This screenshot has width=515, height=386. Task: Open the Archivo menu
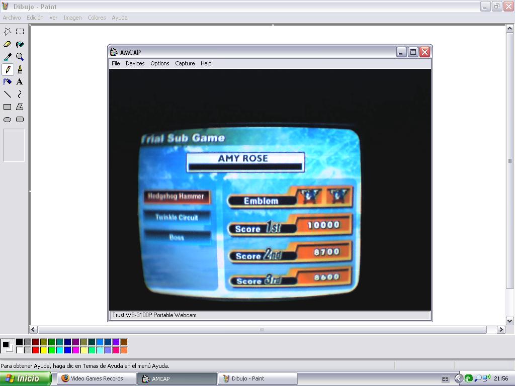pos(12,18)
